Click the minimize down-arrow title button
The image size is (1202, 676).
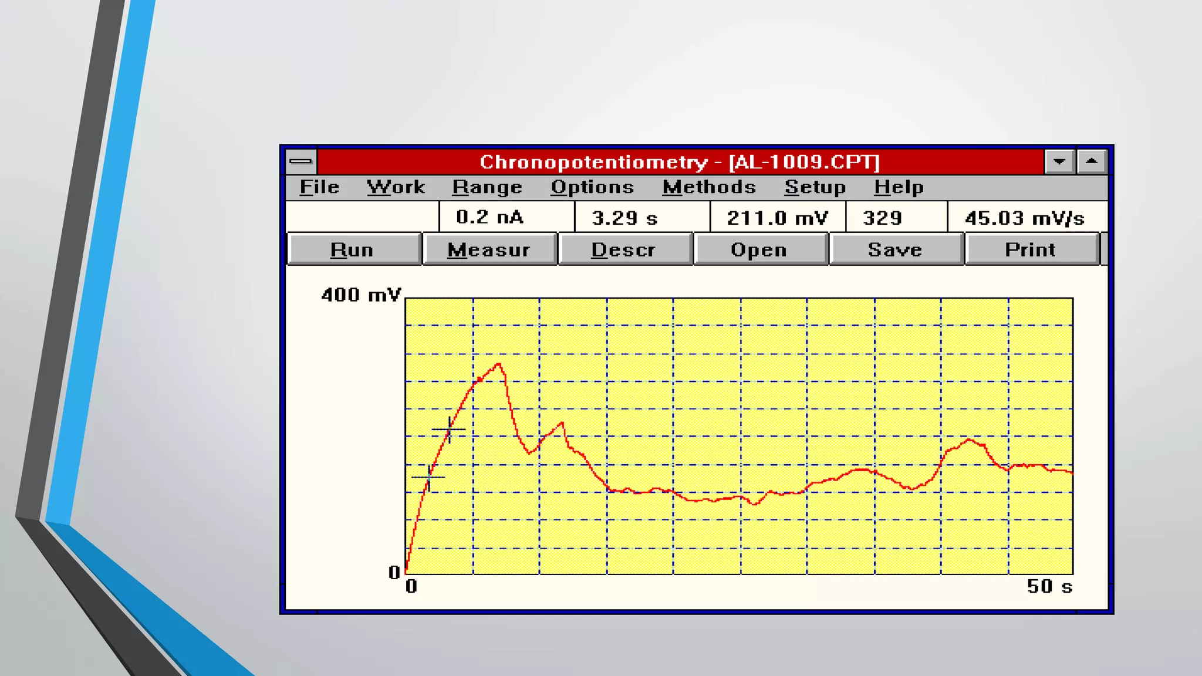tap(1059, 161)
